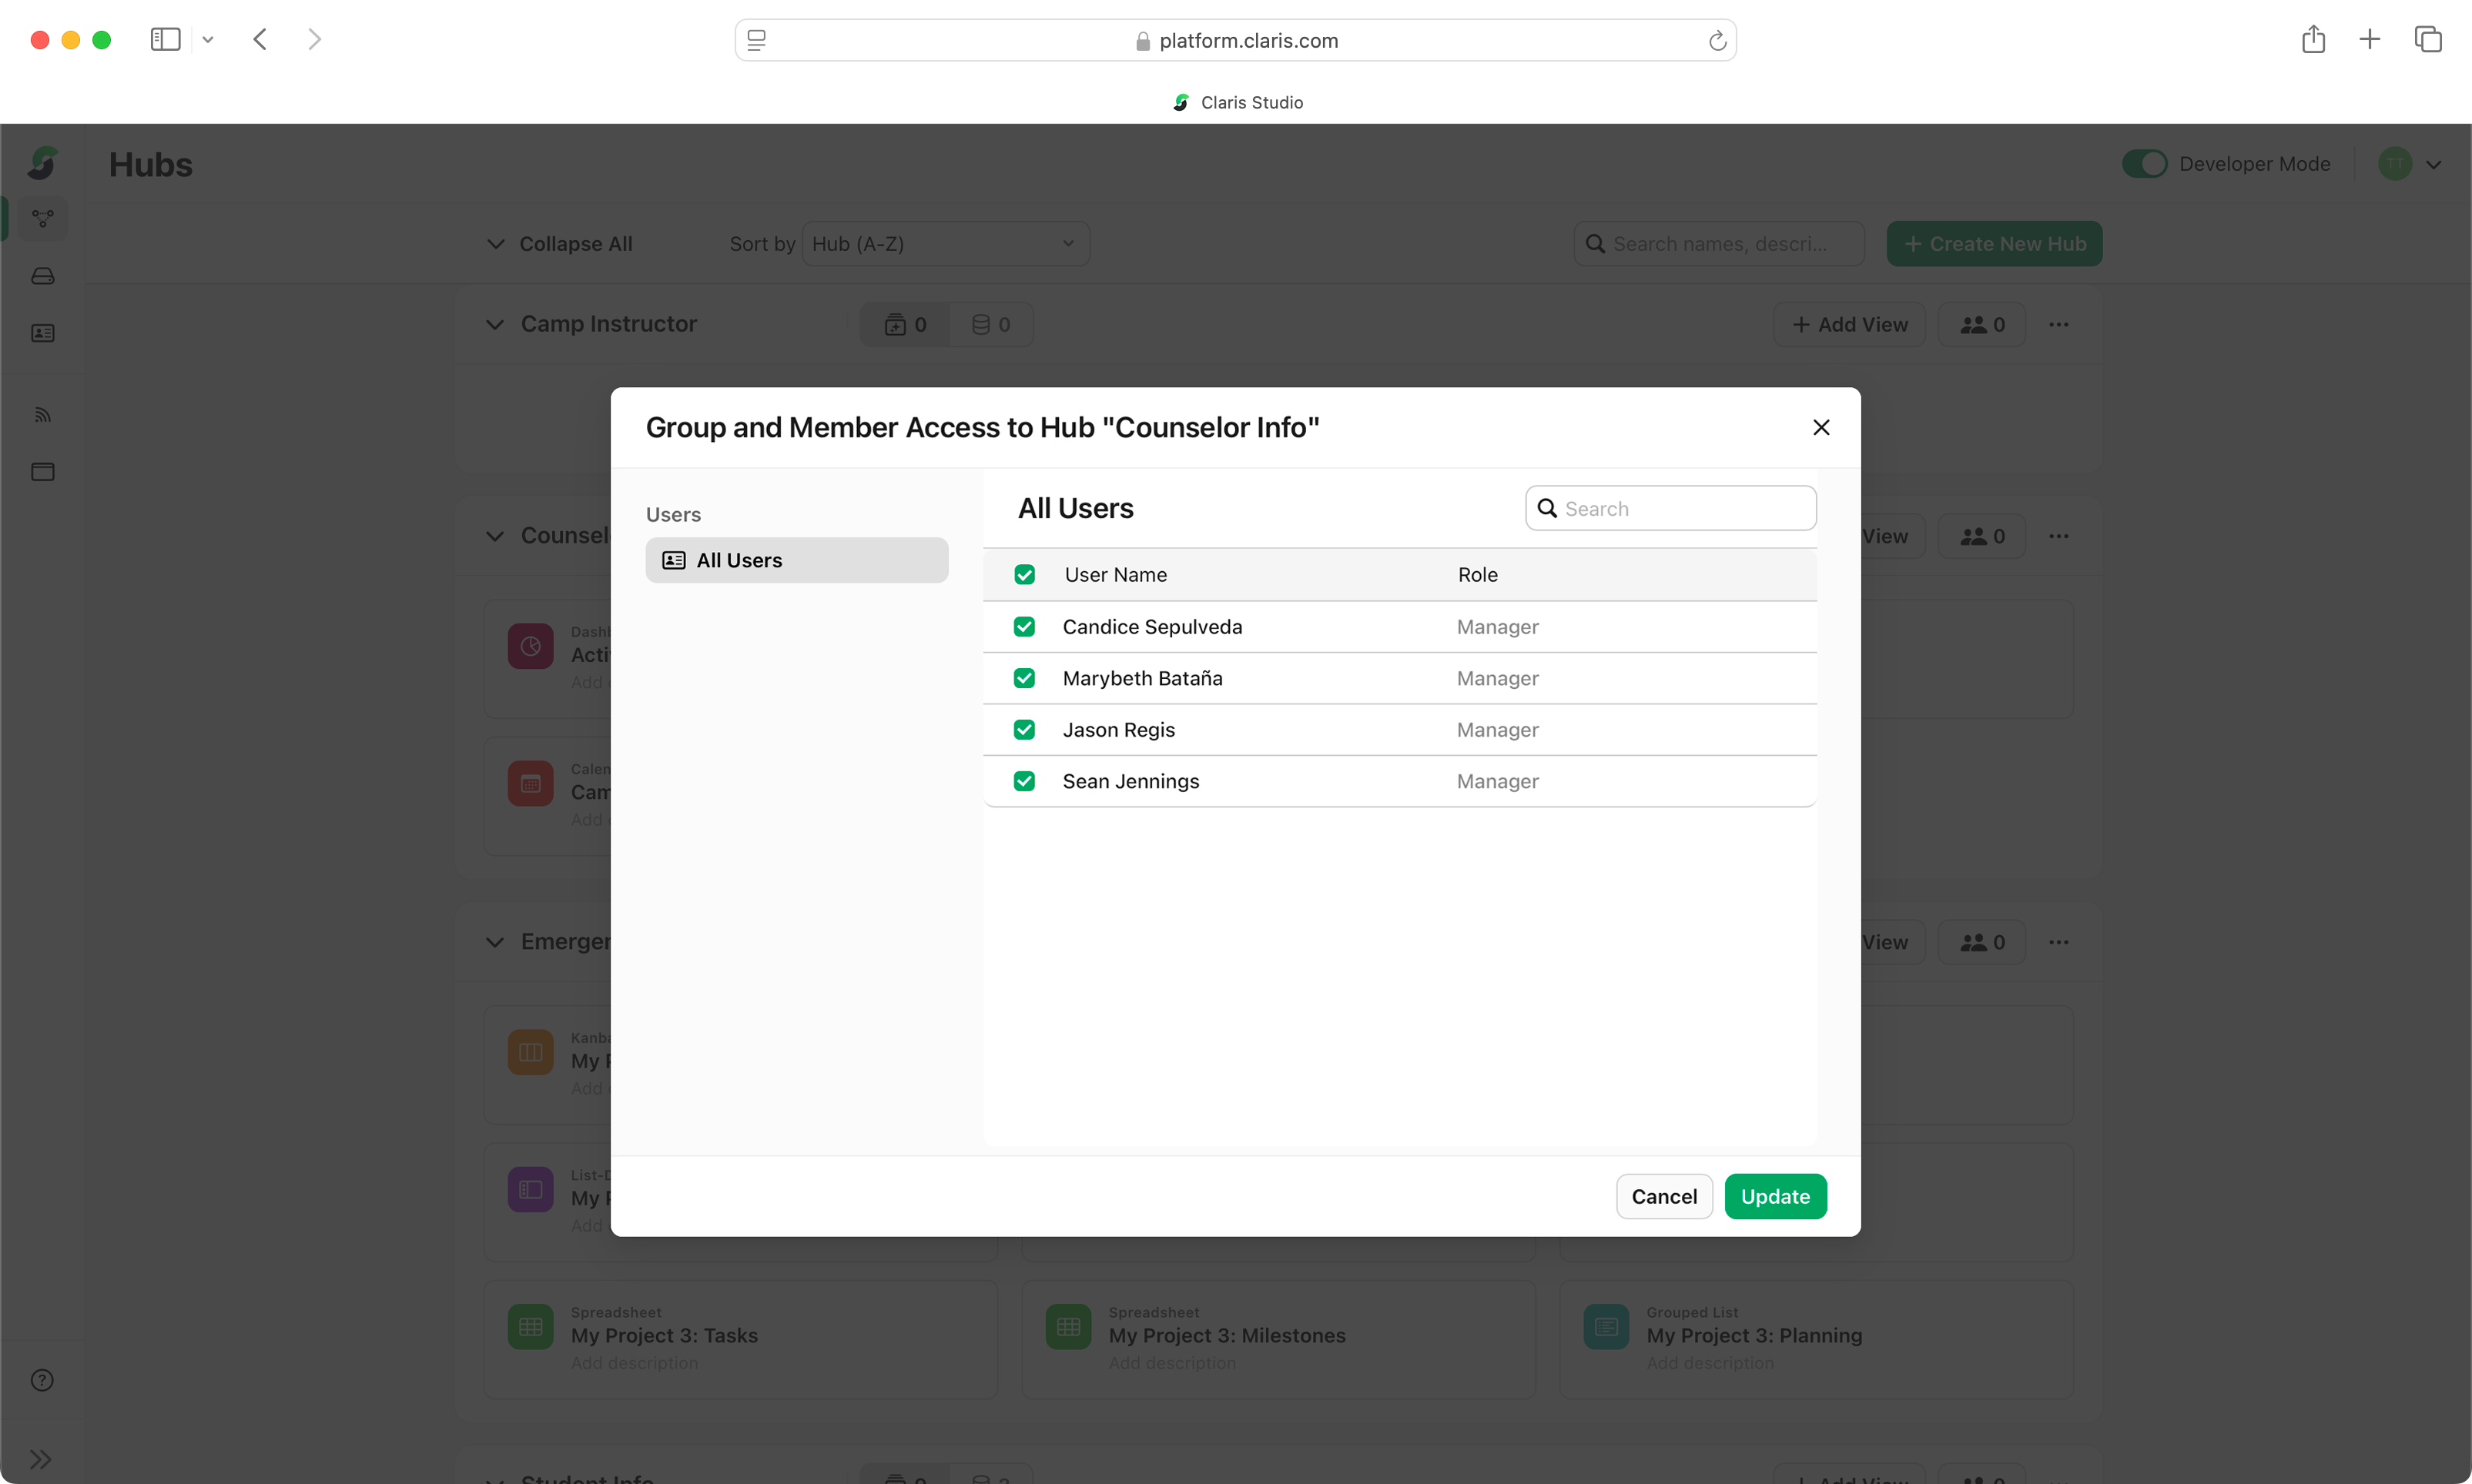Click the Safari share icon
The image size is (2472, 1484).
[2312, 40]
